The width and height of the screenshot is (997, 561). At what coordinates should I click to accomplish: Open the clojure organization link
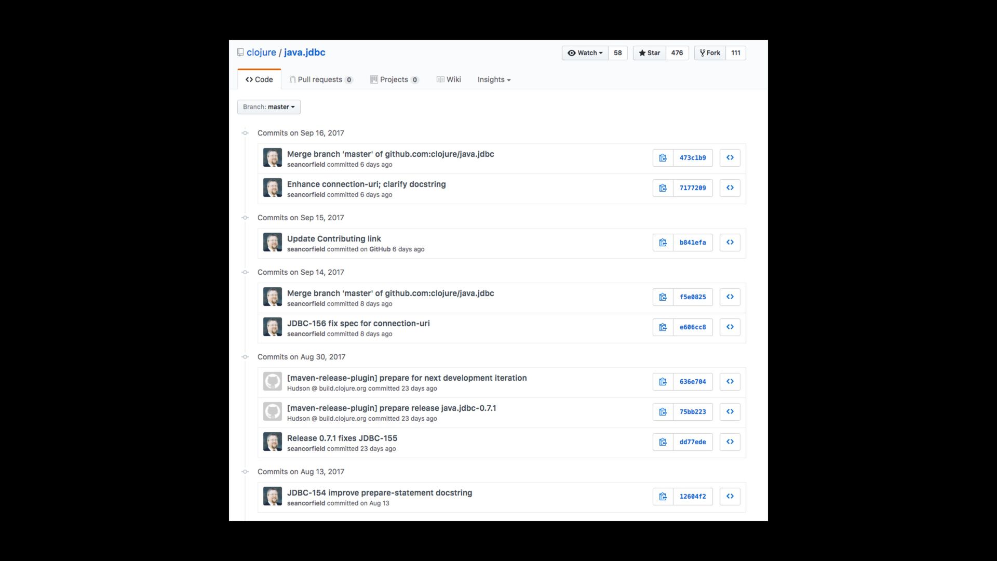click(x=261, y=52)
